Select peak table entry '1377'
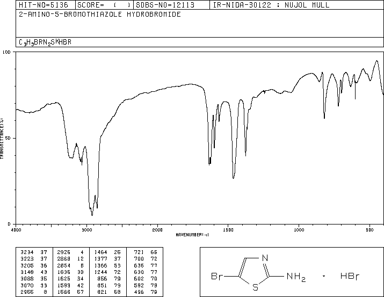Viewport: 384px width, 297px height. [x=100, y=258]
